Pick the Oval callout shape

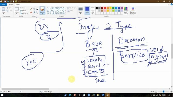[x=61, y=13]
